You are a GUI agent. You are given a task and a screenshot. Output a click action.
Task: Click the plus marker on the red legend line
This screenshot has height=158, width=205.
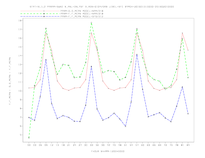(x=44, y=11)
